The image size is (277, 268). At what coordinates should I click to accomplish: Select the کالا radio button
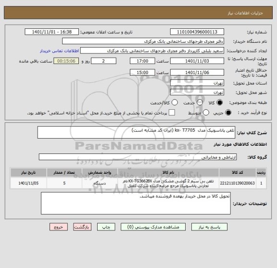tap(220, 102)
